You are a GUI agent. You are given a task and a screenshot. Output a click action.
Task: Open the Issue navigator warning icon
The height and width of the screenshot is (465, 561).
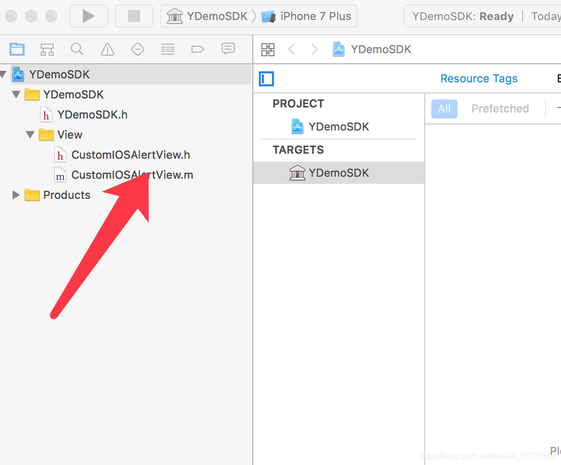108,49
